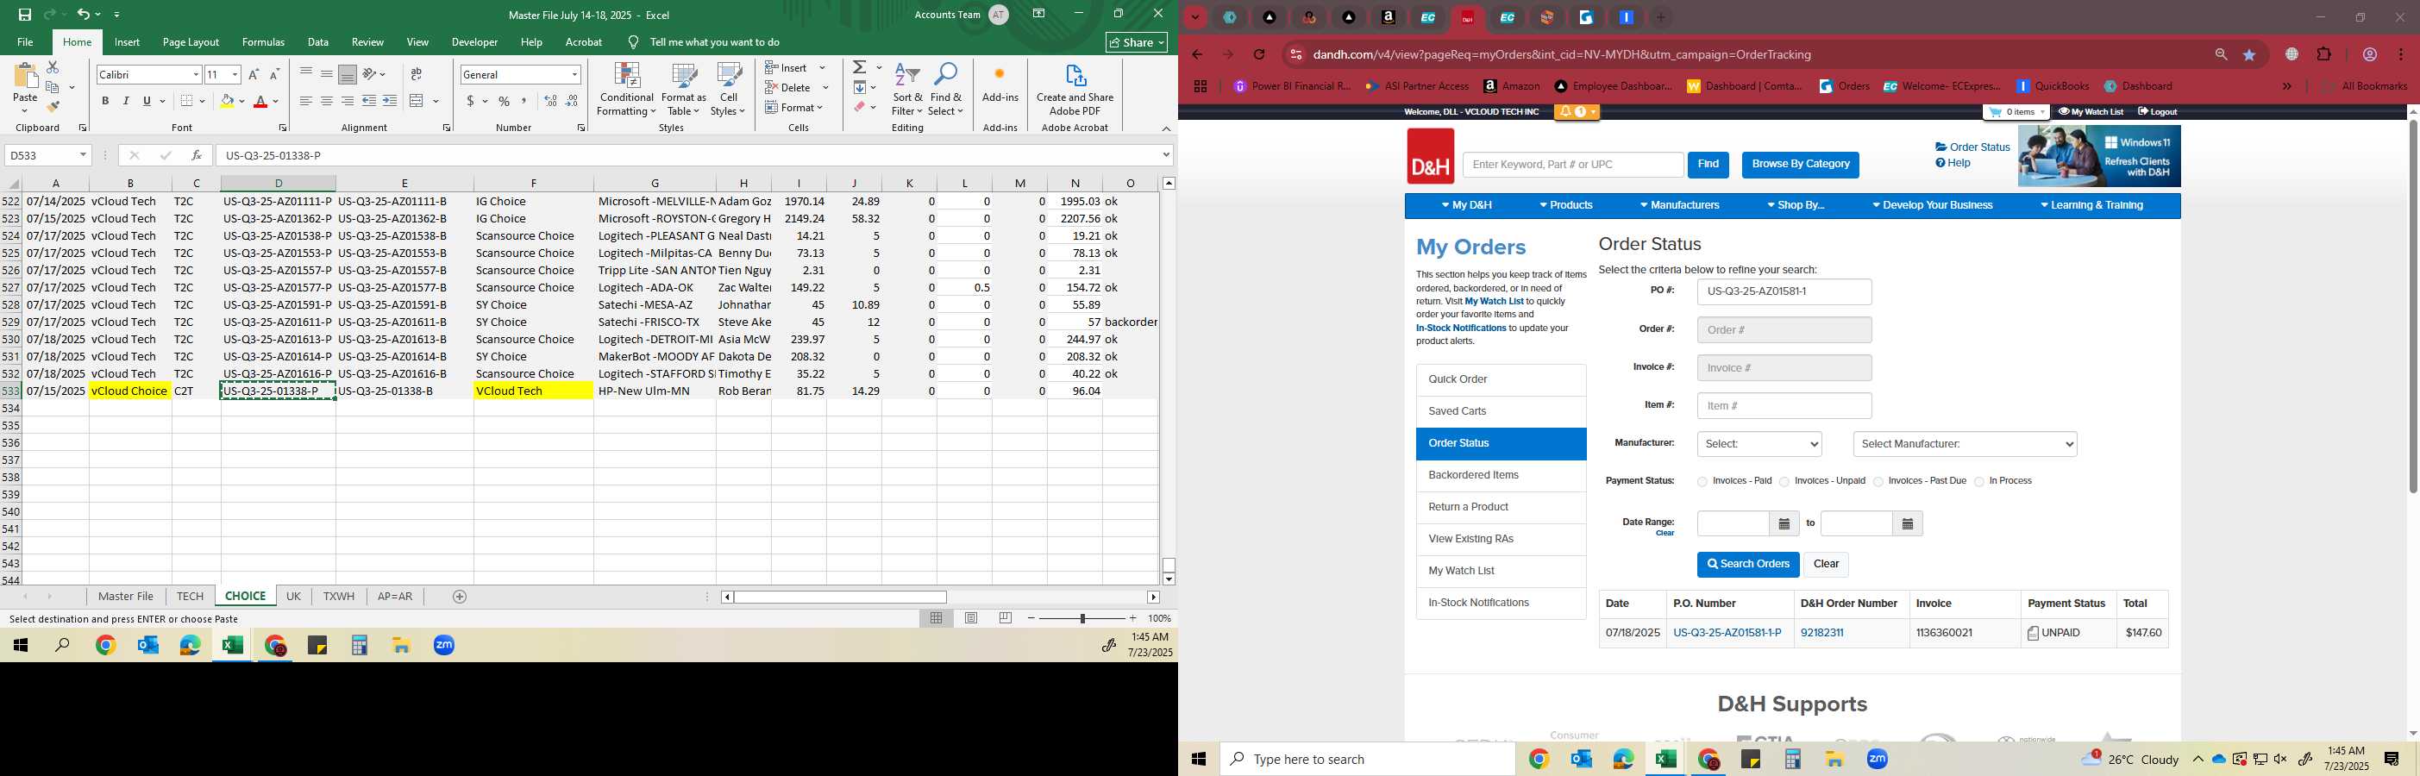The width and height of the screenshot is (2420, 776).
Task: Open the Fill Color yellow swatch
Action: (x=227, y=102)
